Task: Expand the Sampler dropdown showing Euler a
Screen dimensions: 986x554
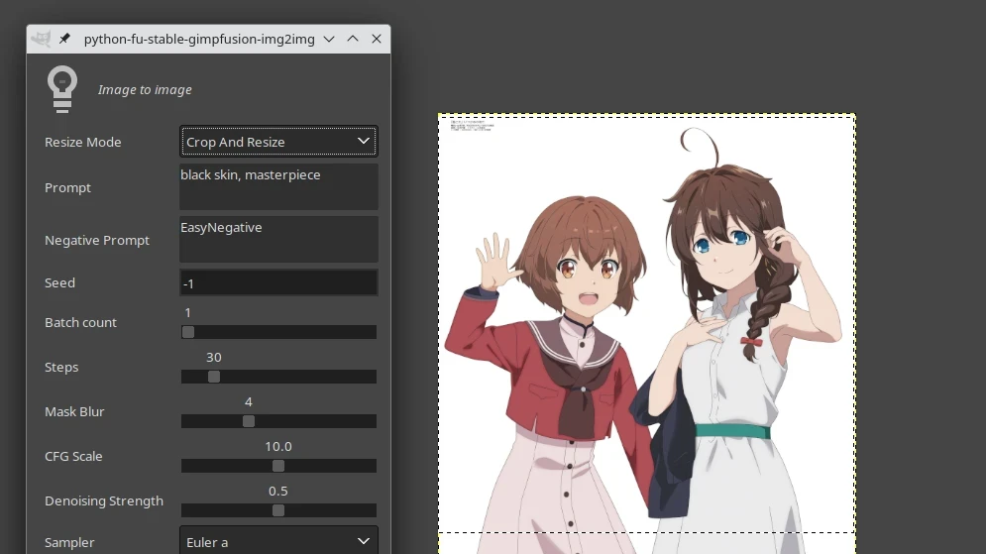Action: point(278,542)
